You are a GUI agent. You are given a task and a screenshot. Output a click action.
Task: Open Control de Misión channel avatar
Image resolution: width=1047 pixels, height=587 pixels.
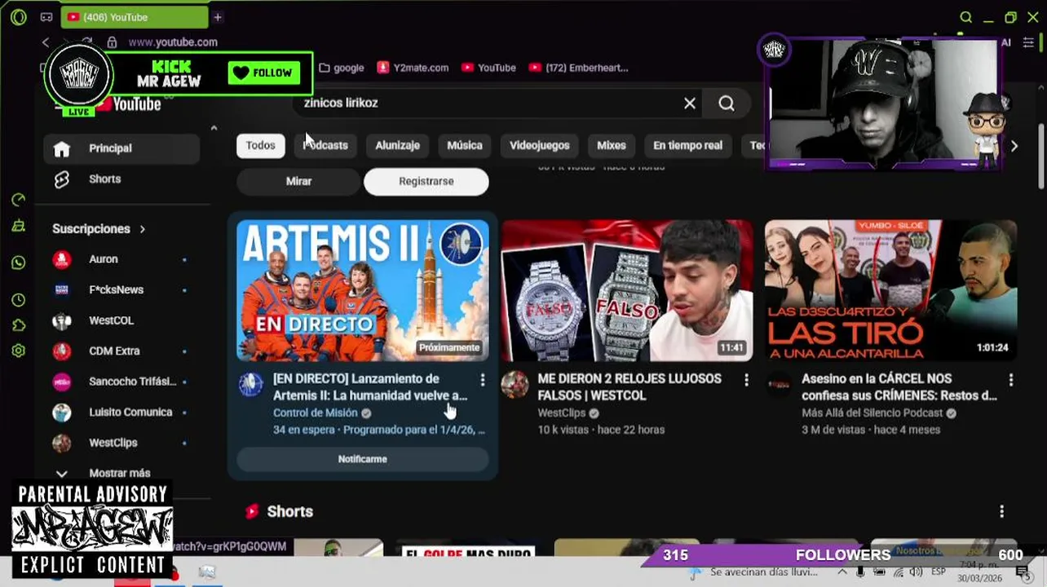pyautogui.click(x=251, y=384)
